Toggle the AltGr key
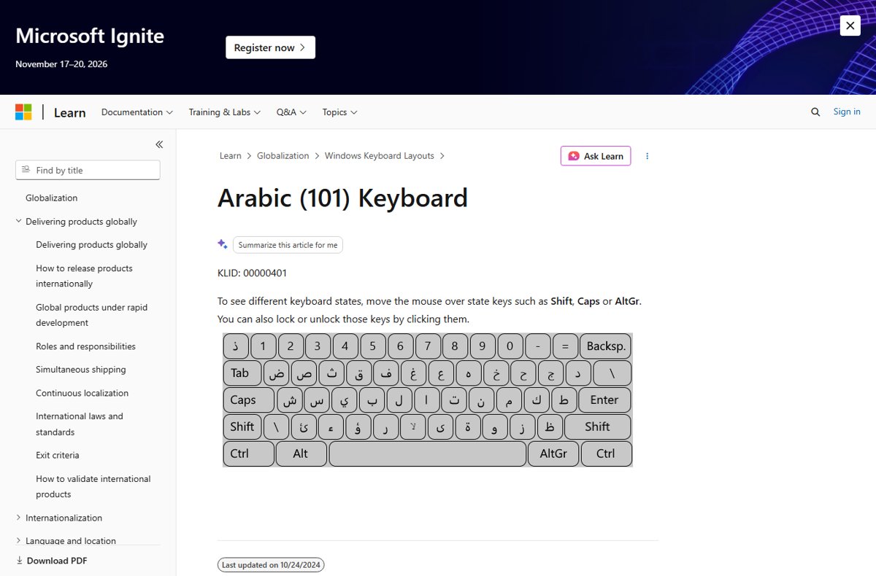The image size is (876, 576). (553, 454)
